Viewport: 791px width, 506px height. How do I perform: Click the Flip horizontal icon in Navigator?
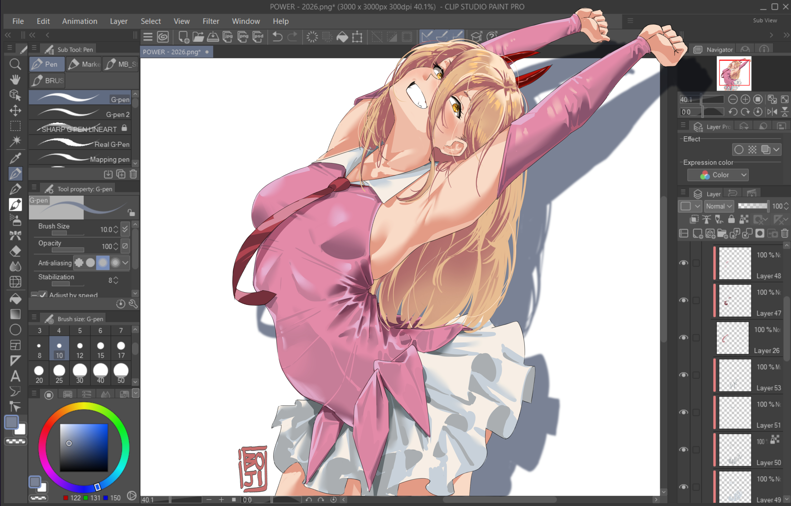(x=772, y=112)
